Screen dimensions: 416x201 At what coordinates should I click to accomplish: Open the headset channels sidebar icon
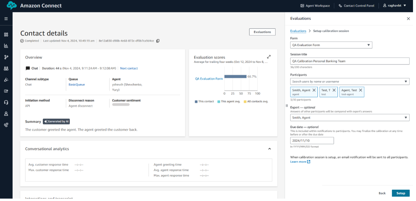coord(6,102)
